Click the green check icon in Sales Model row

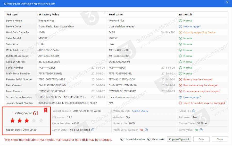[180, 38]
